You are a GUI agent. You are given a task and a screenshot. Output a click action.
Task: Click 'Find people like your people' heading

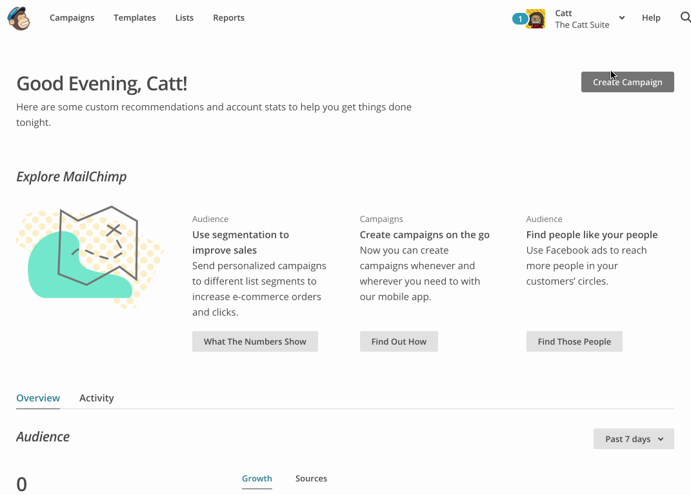(x=592, y=234)
